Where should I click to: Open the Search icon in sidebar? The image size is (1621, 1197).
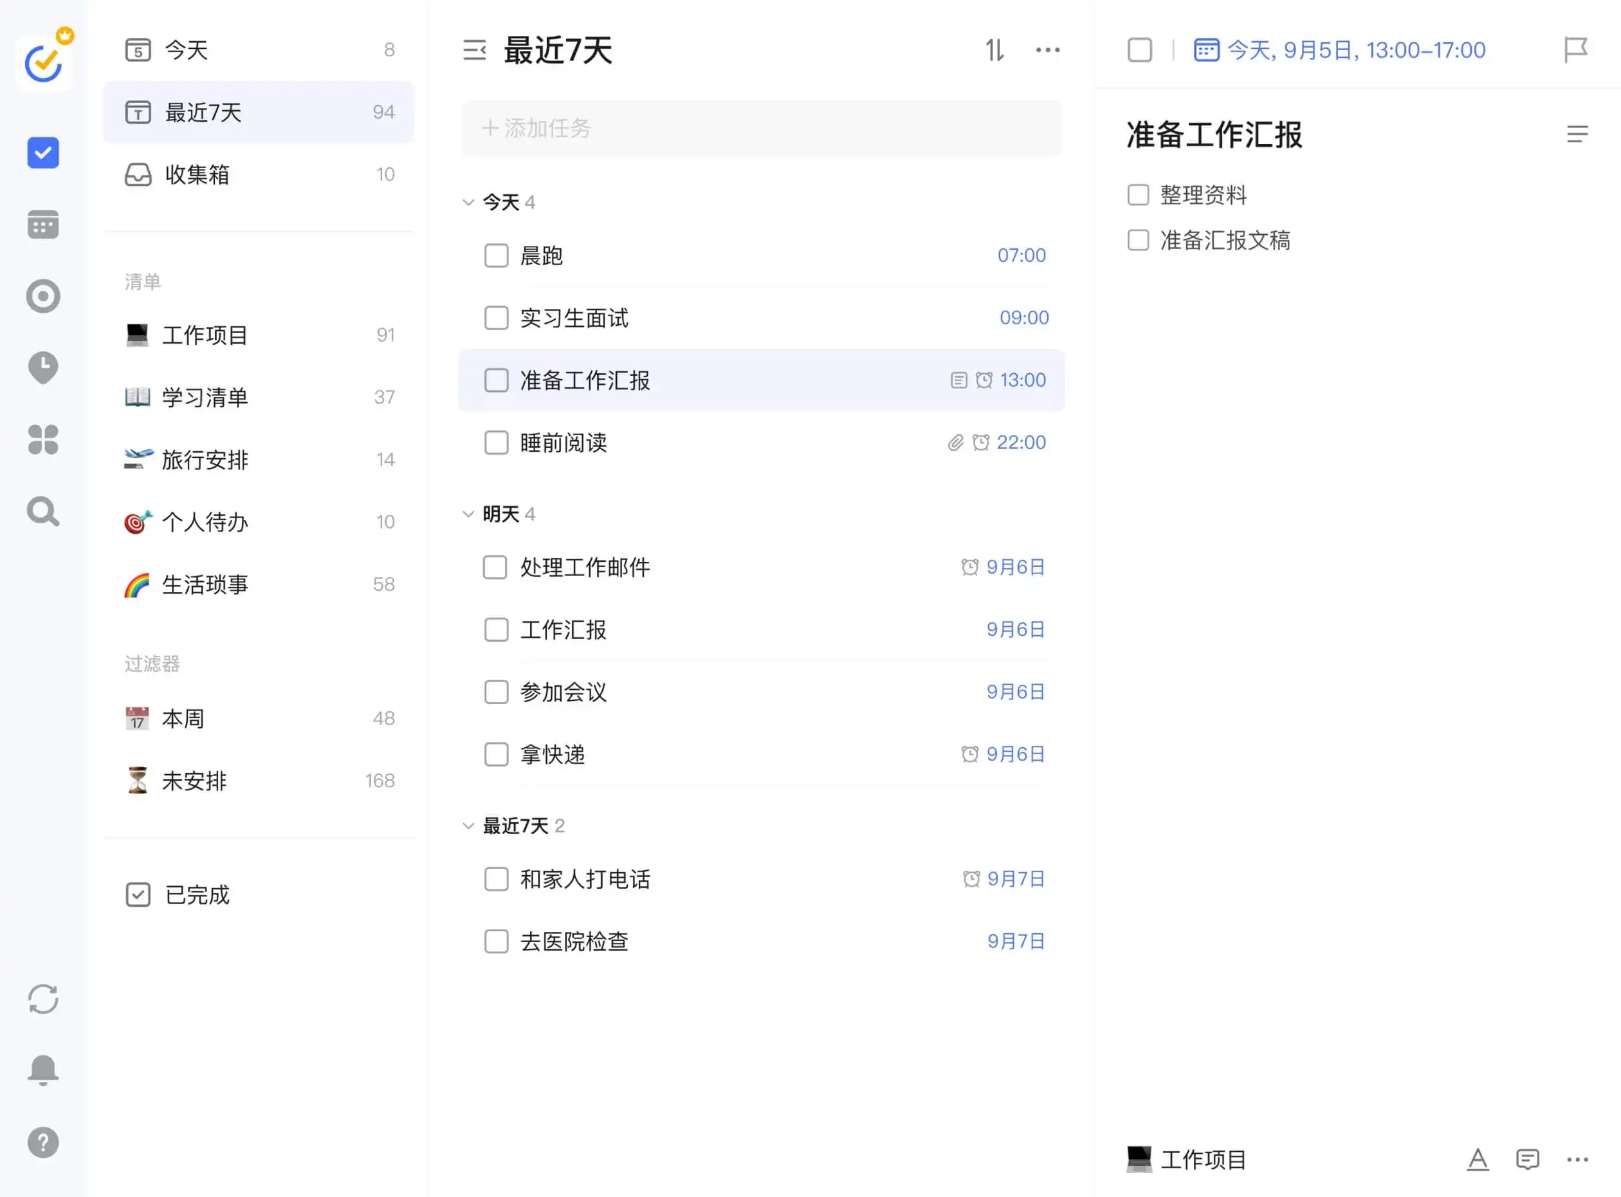[x=42, y=512]
